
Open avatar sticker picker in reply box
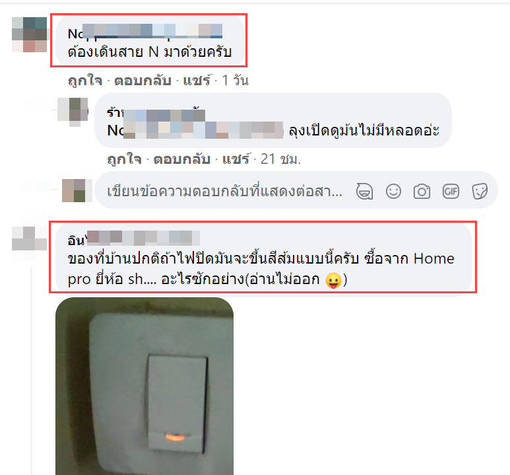coord(364,191)
